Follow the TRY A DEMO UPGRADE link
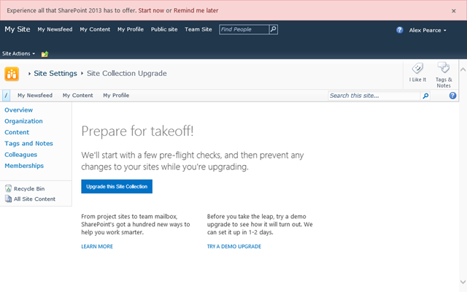 pos(233,247)
